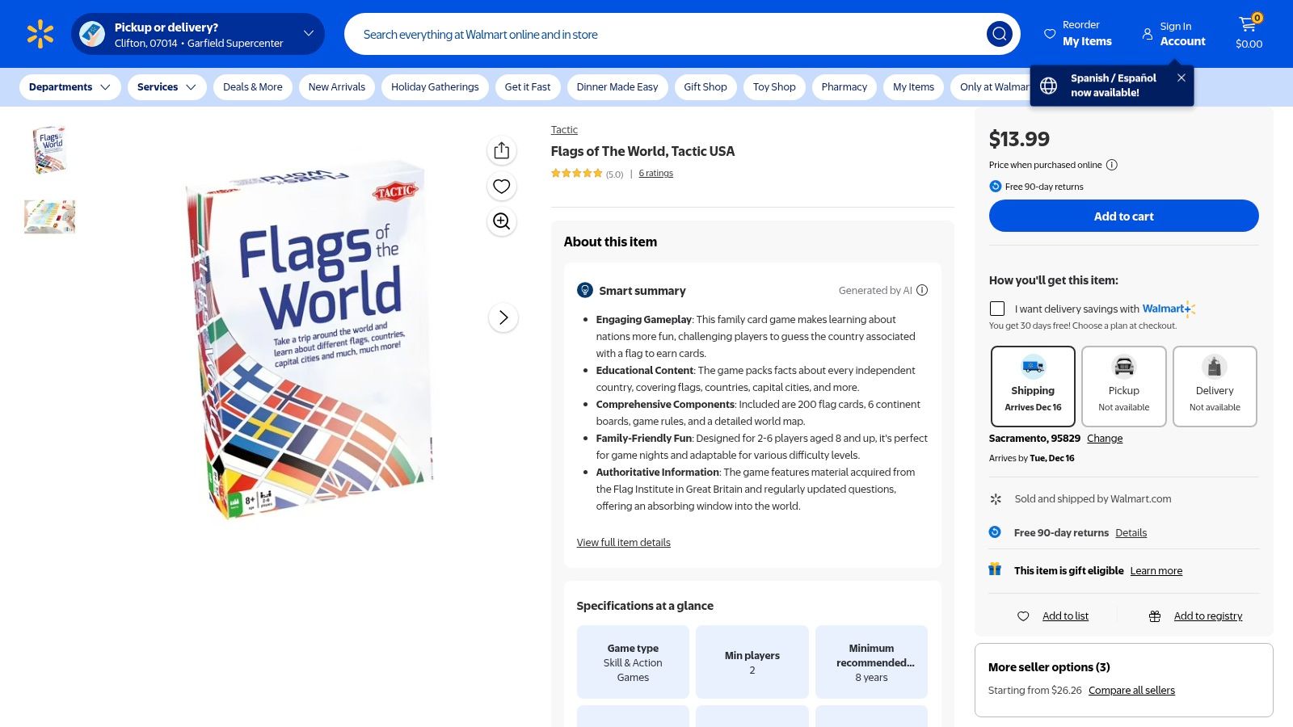Click the share icon above the product image
1293x727 pixels.
click(x=501, y=150)
